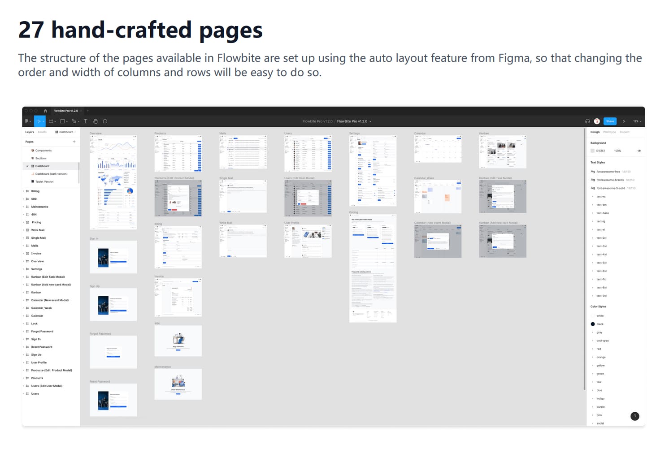Click frame icon beside Users layer
Image resolution: width=669 pixels, height=453 pixels.
27,394
